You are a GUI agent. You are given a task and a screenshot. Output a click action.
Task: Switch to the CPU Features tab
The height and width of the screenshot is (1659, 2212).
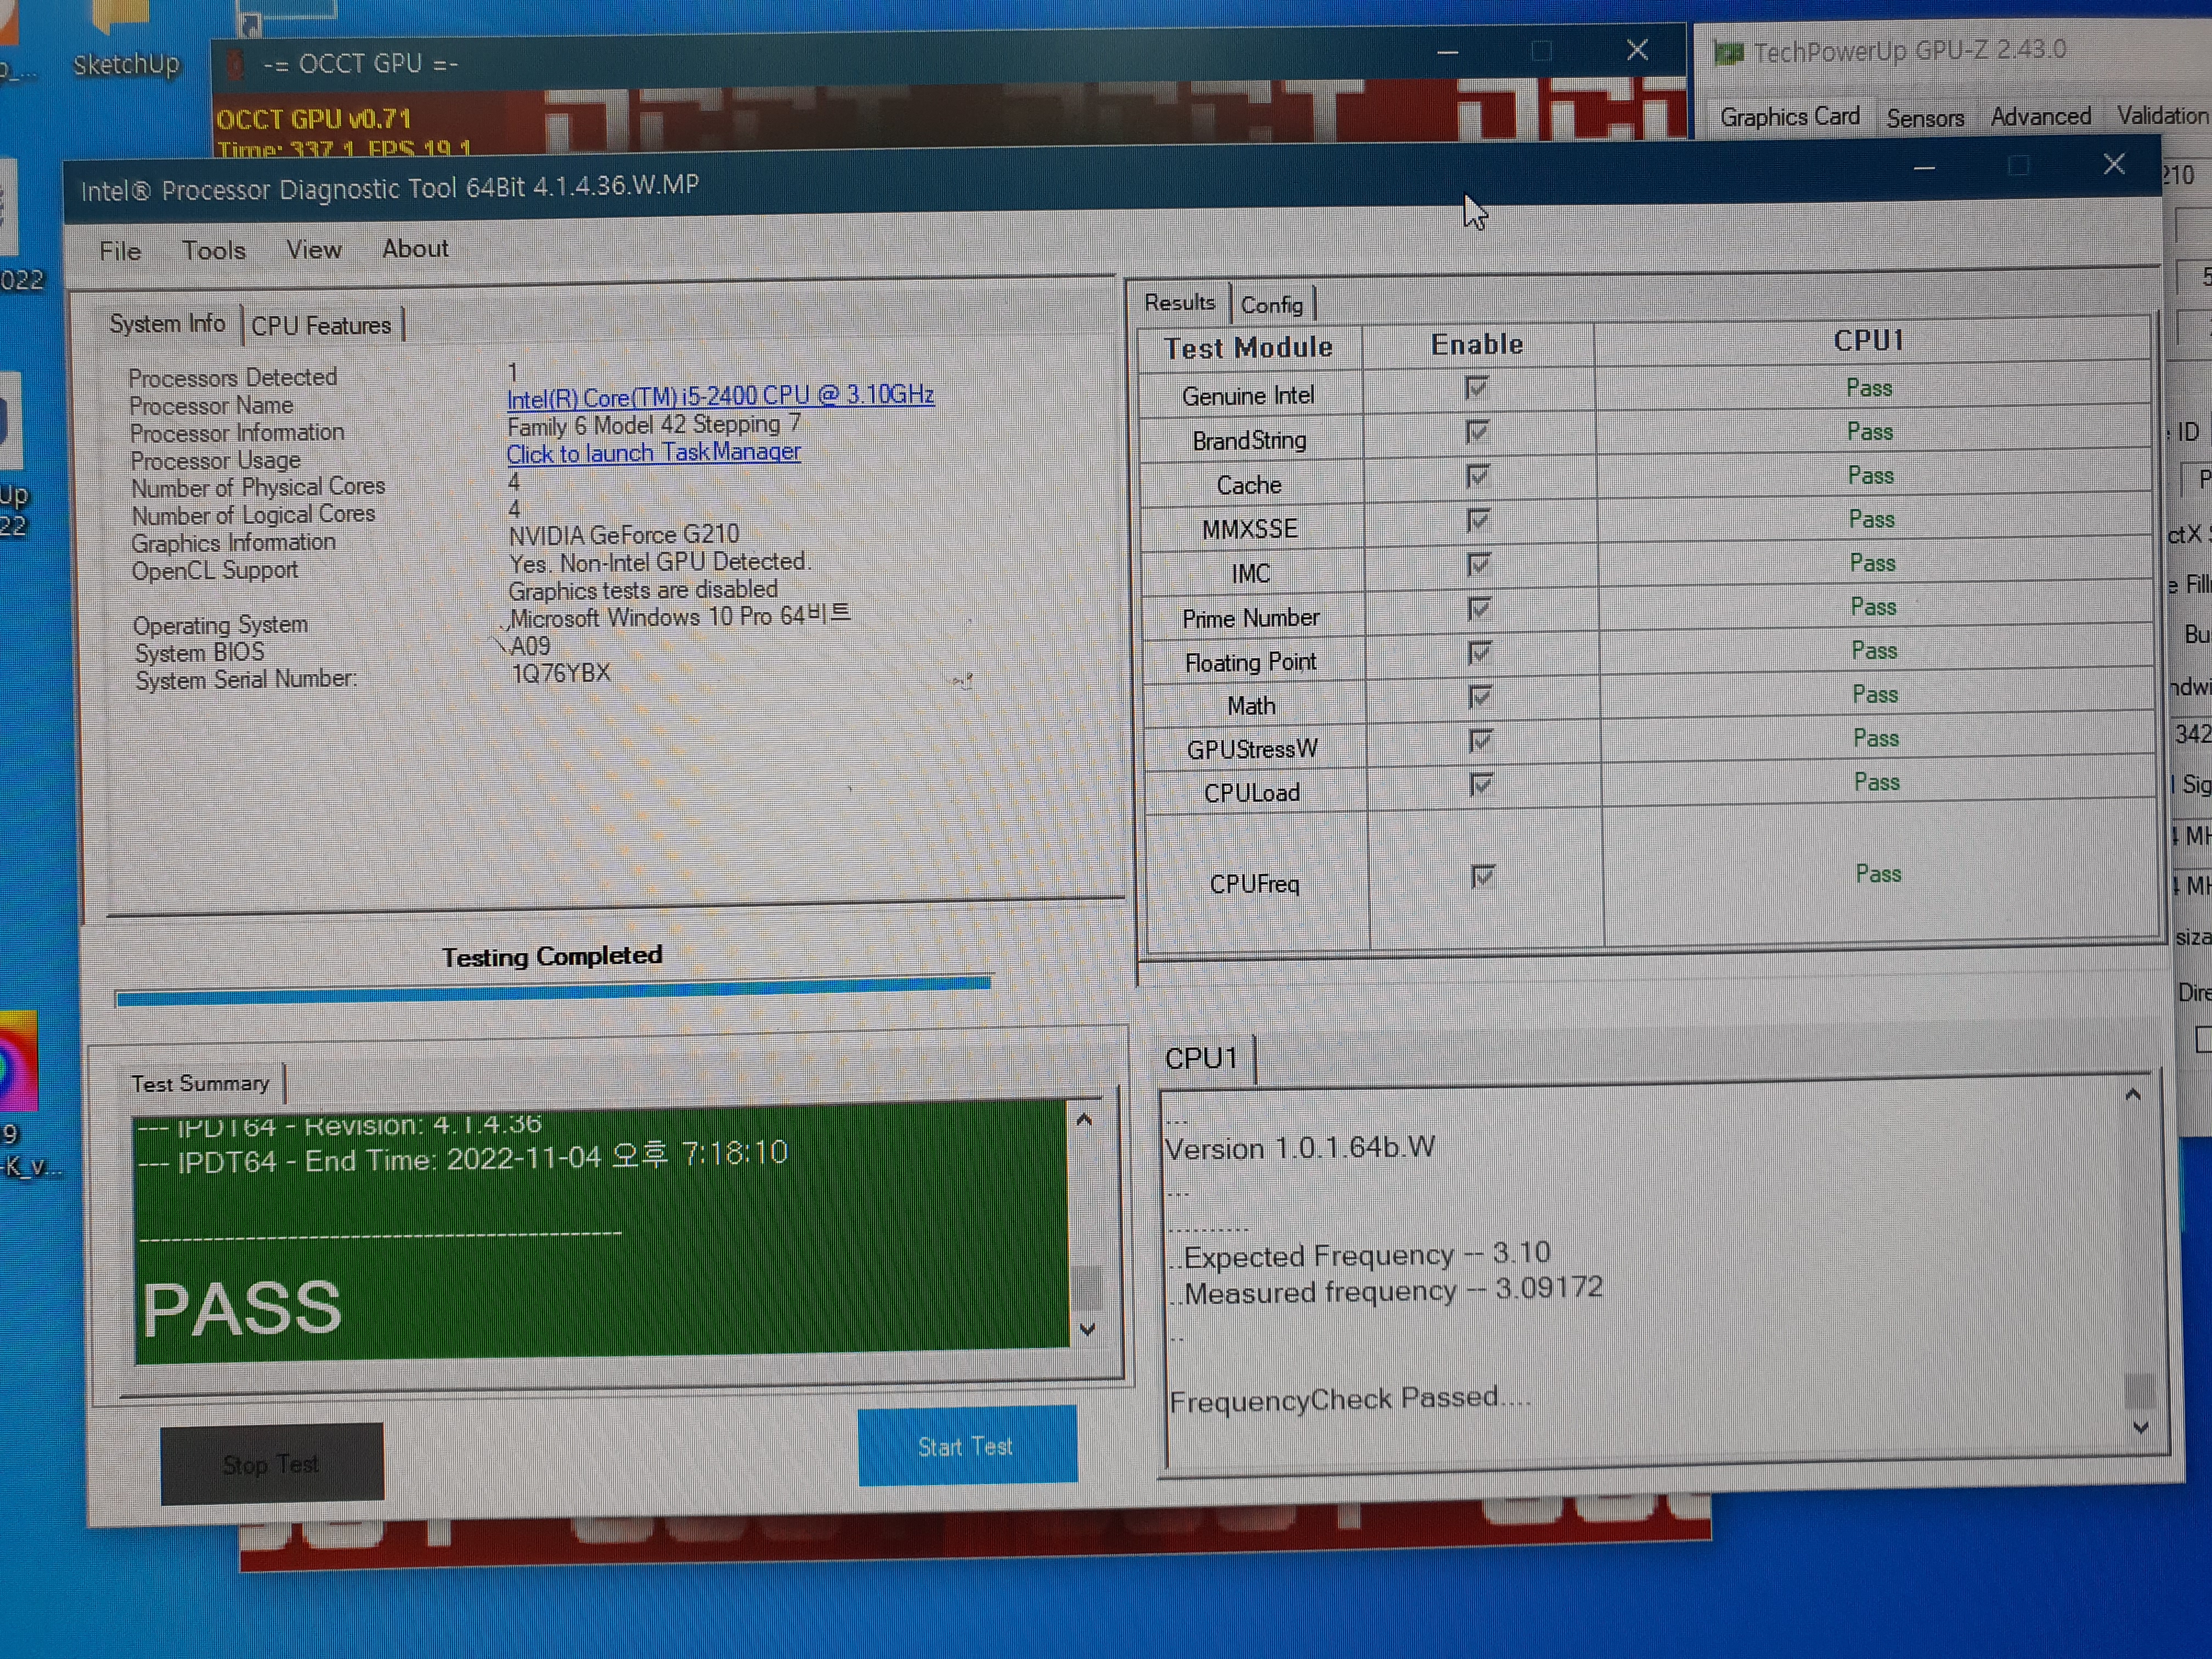pyautogui.click(x=321, y=326)
